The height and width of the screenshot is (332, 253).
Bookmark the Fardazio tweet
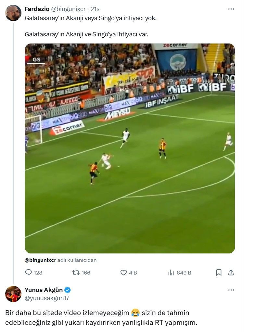(x=219, y=273)
